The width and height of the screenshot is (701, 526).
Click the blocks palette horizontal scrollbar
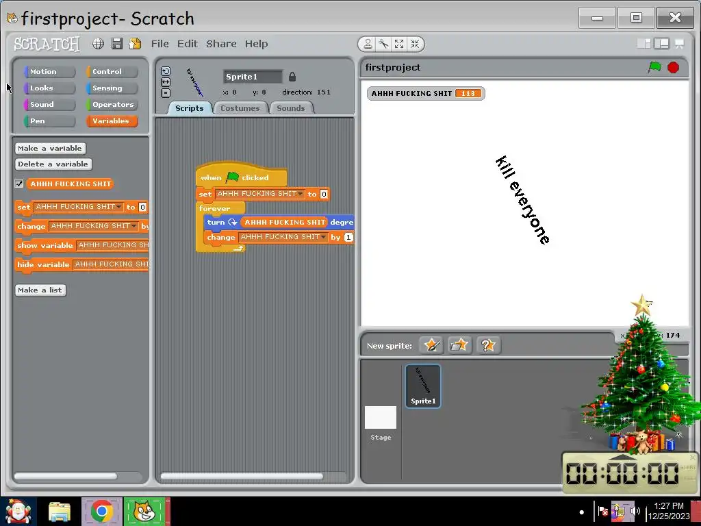click(66, 477)
